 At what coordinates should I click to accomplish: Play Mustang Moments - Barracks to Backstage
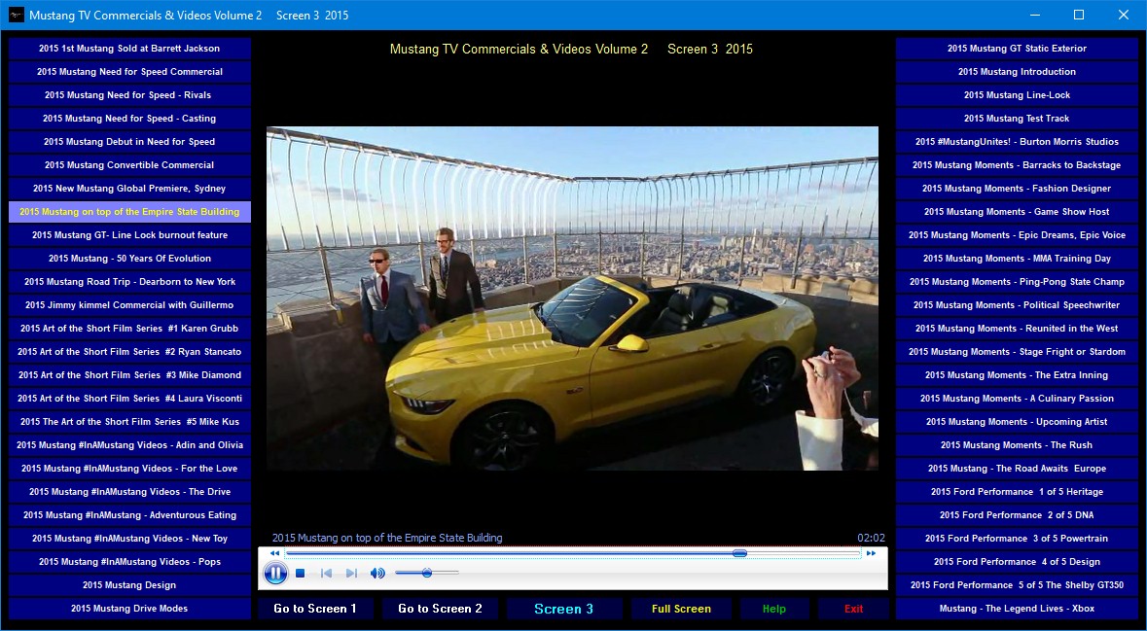point(1017,165)
